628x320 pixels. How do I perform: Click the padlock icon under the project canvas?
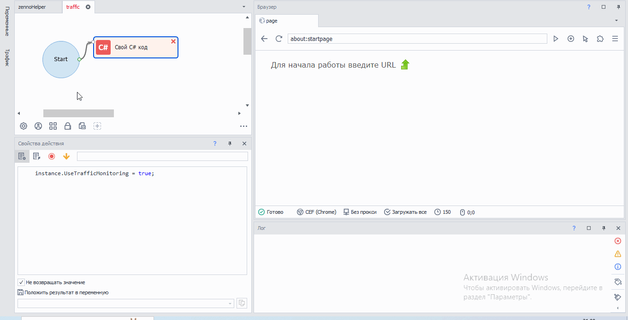tap(68, 126)
